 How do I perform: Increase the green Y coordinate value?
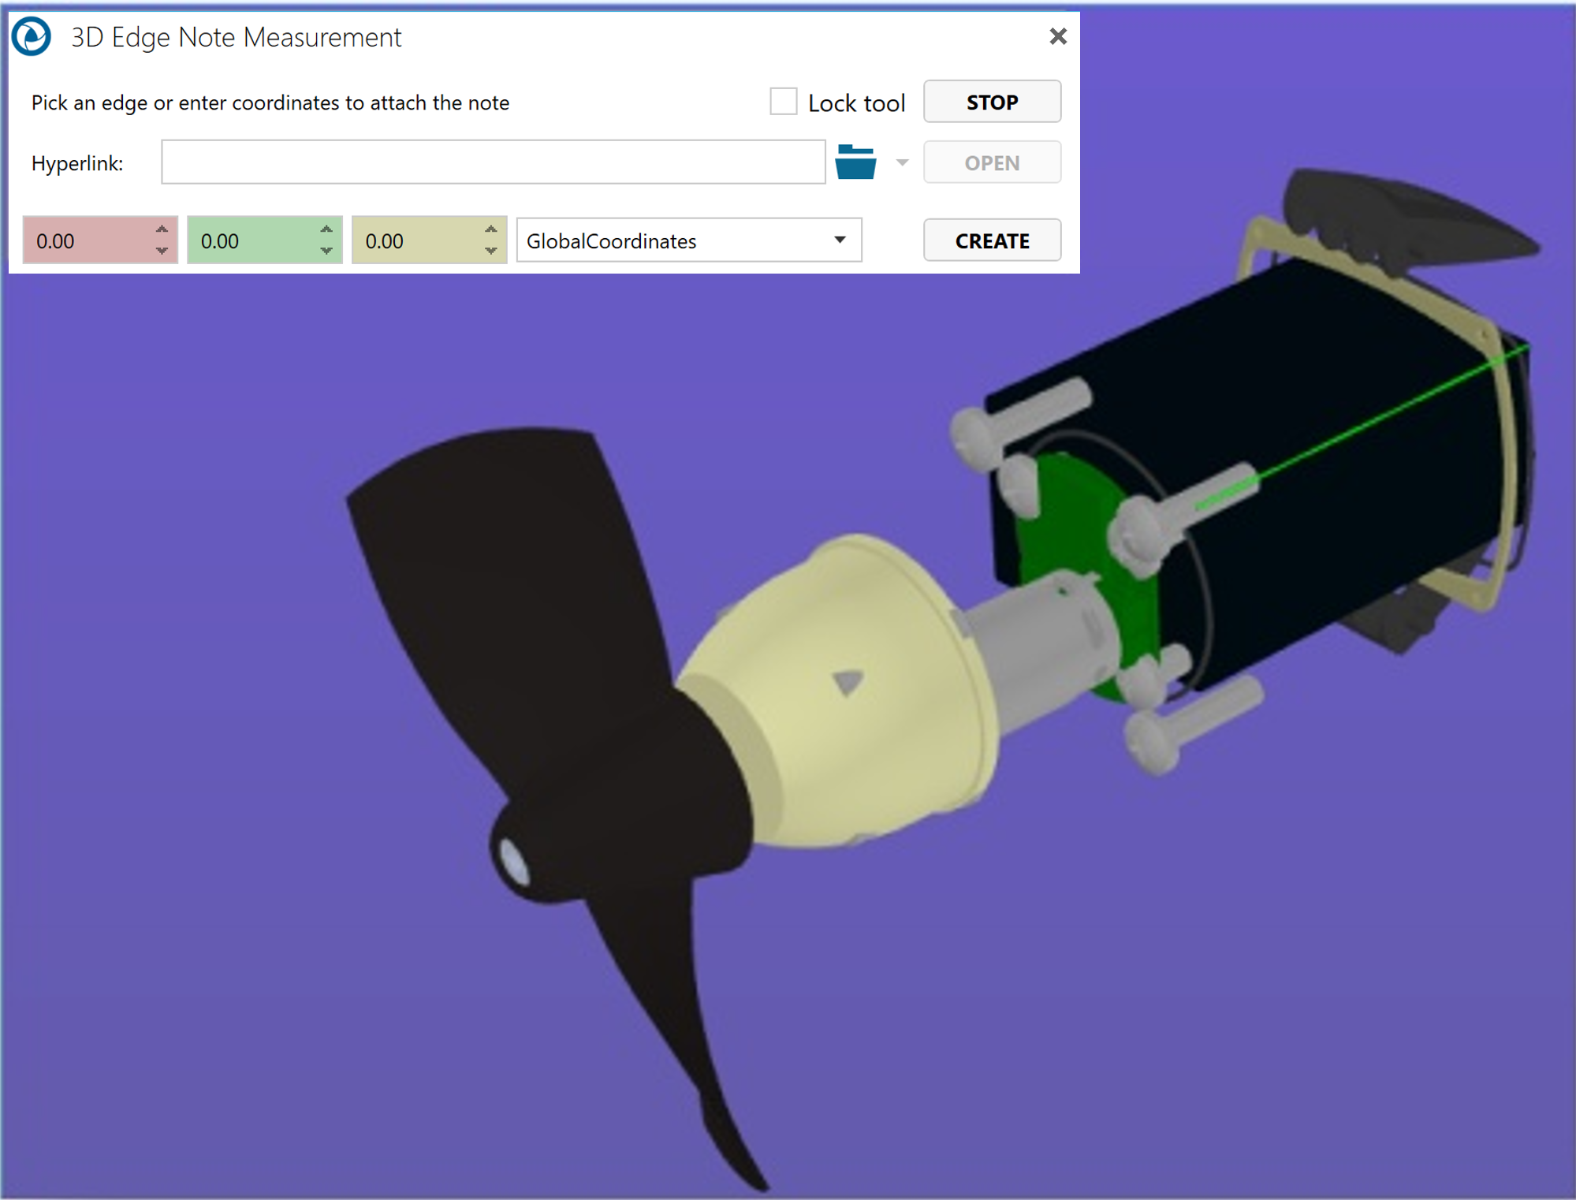click(x=326, y=229)
